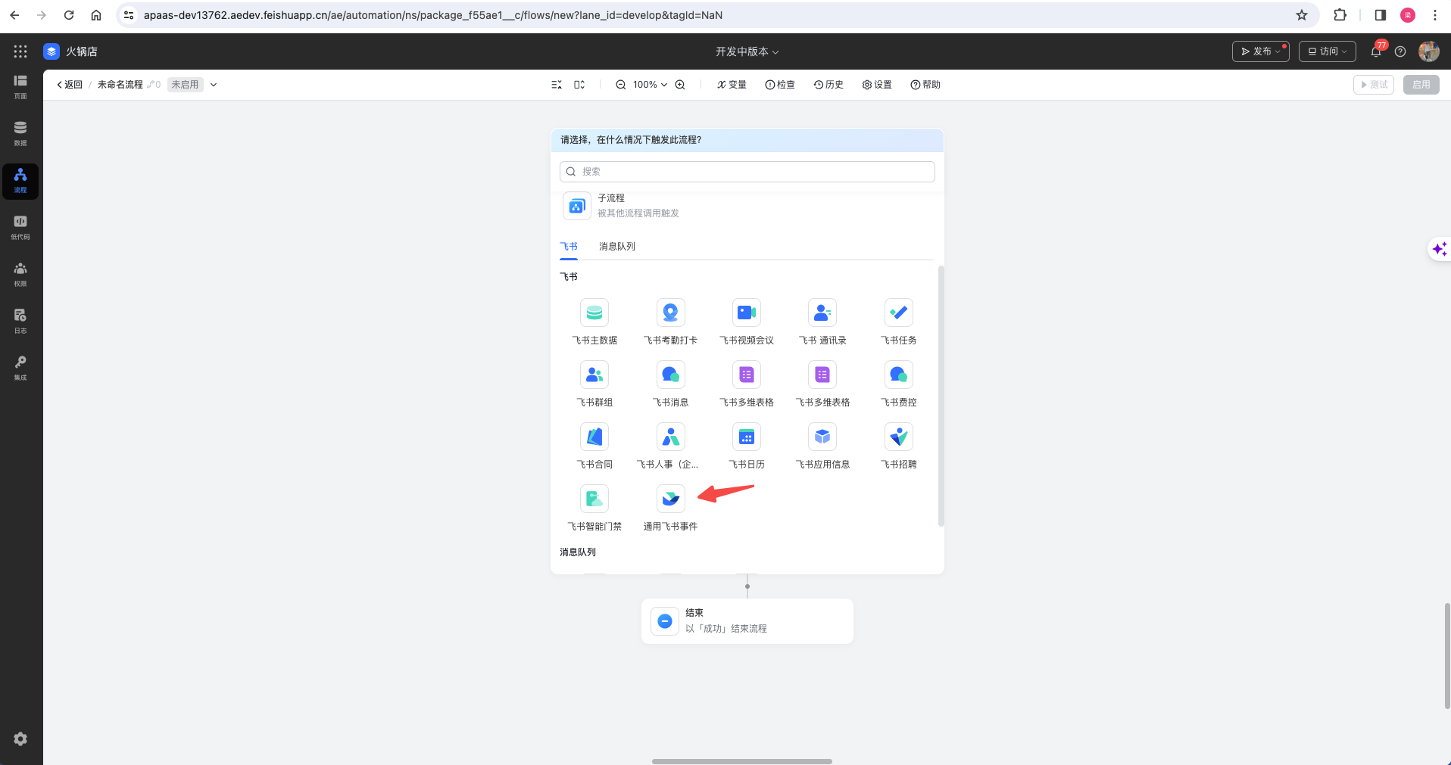Screen dimensions: 1451x765
Task: Run the 检查 check
Action: 780,85
